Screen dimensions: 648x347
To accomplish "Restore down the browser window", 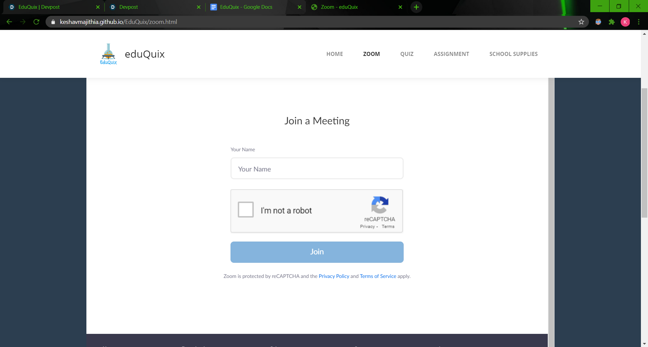I will click(x=619, y=6).
